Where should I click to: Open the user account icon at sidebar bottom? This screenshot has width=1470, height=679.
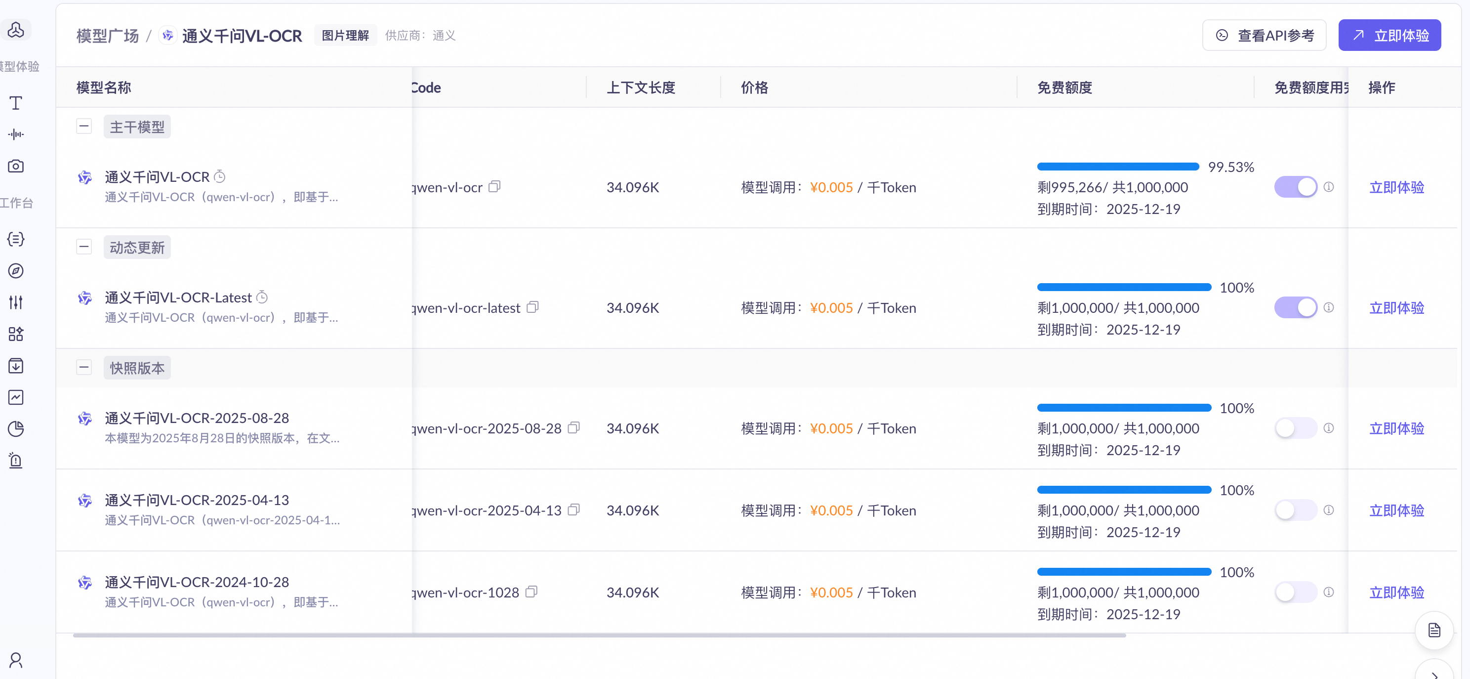16,660
